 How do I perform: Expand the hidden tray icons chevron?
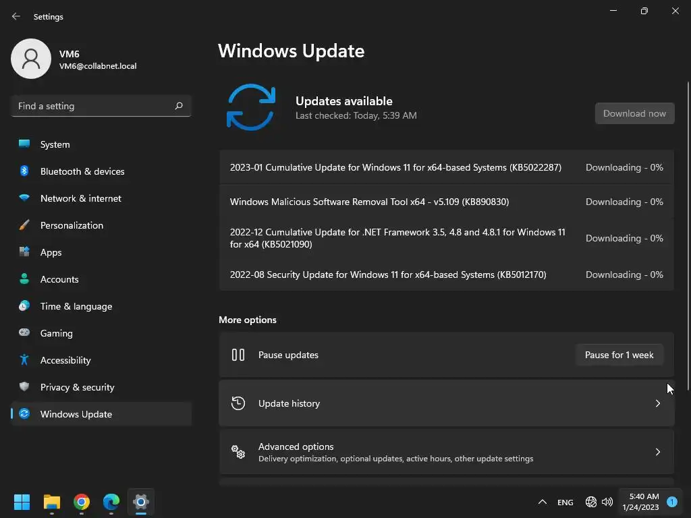coord(543,502)
